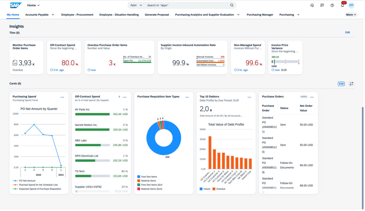Image resolution: width=365 pixels, height=211 pixels.
Task: Open Purchasing Spend card overflow menu
Action: click(x=62, y=97)
